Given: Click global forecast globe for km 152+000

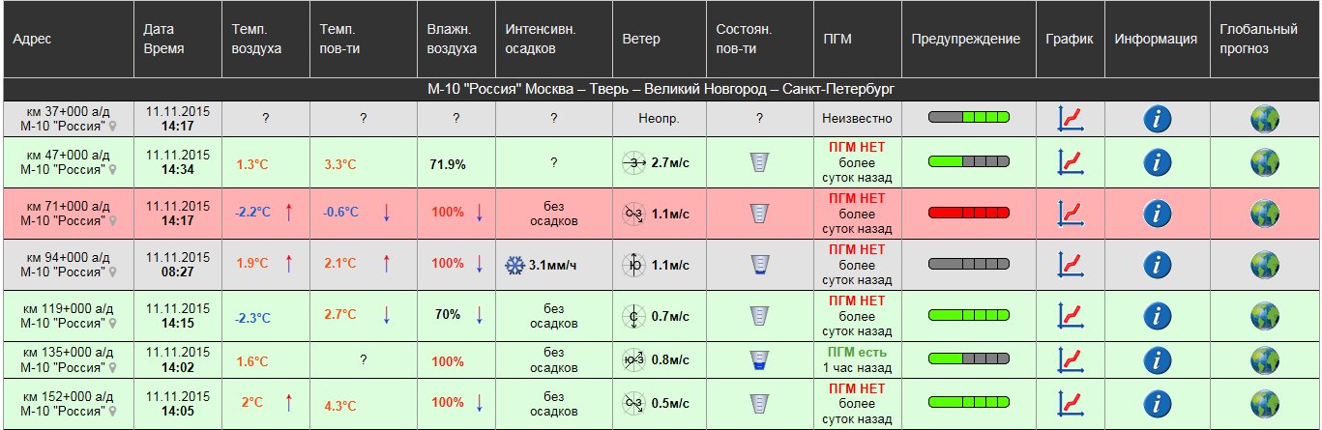Looking at the screenshot, I should [1264, 403].
